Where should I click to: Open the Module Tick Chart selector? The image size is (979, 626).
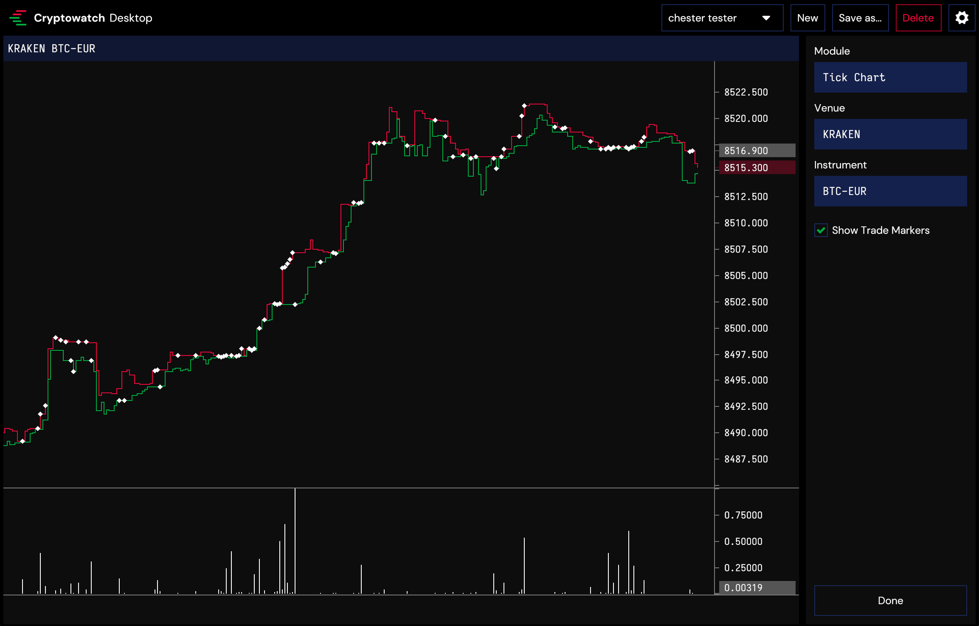[x=890, y=77]
